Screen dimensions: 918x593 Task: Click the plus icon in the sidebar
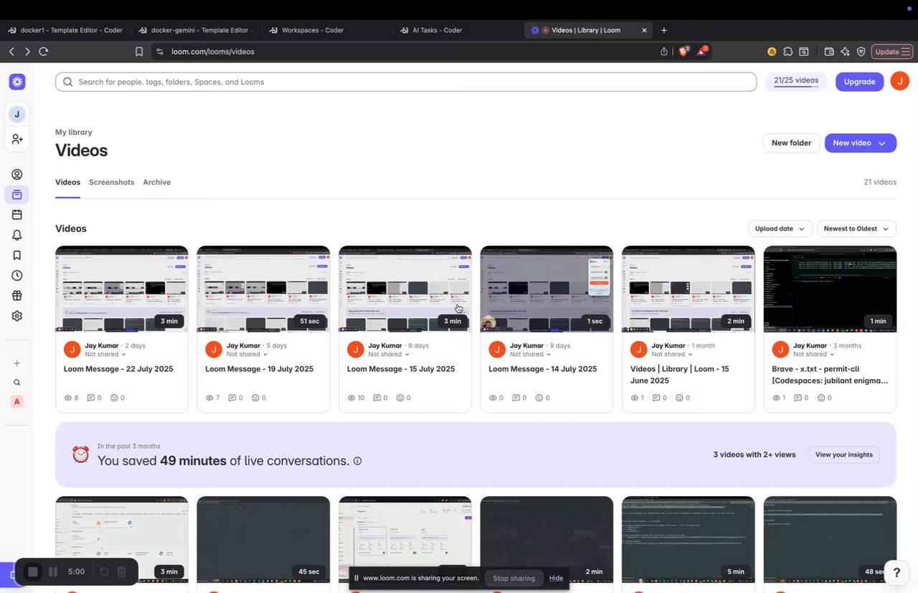click(17, 363)
